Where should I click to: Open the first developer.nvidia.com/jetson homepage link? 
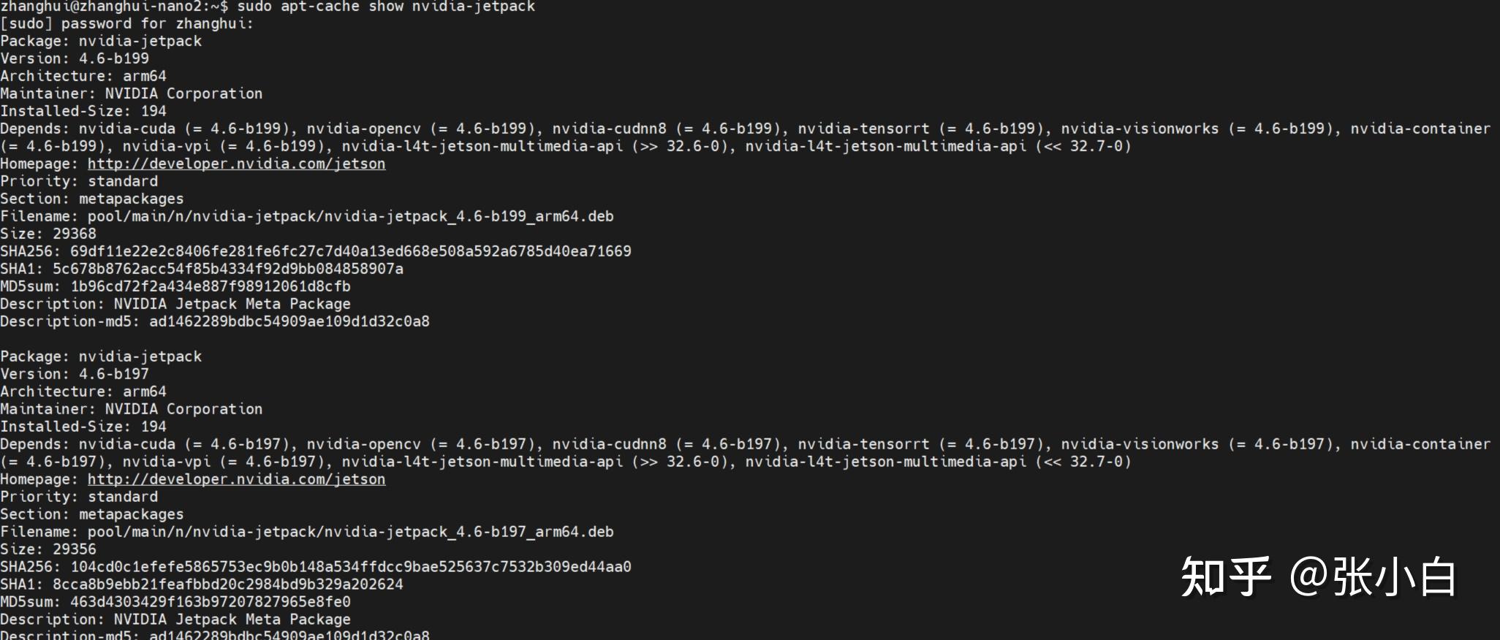(236, 164)
